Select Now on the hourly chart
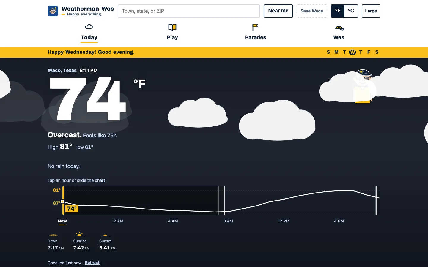The height and width of the screenshot is (267, 428). pyautogui.click(x=62, y=221)
